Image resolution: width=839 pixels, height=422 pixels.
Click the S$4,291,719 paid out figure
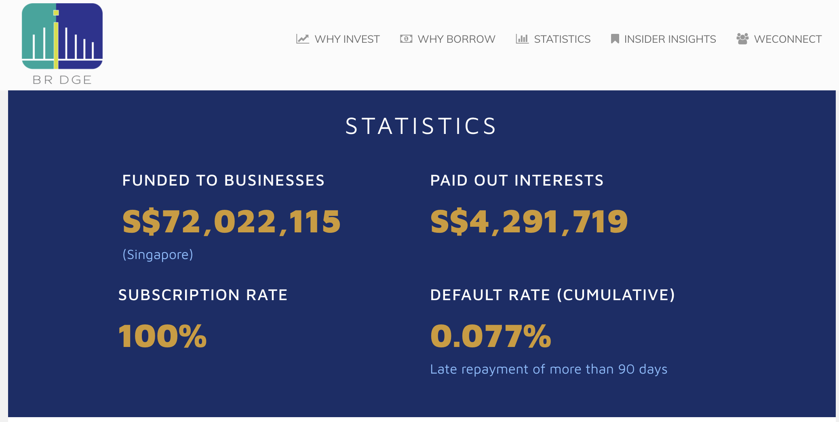click(x=529, y=221)
